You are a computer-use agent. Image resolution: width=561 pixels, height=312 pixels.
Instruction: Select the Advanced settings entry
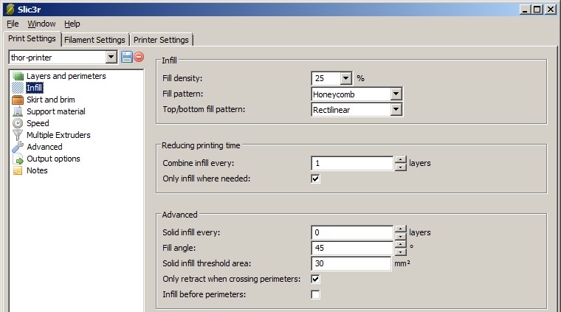click(x=44, y=147)
